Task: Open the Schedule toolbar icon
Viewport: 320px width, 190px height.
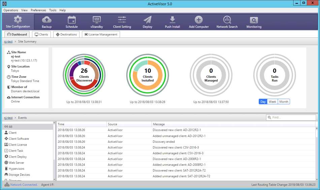Action: (72, 20)
